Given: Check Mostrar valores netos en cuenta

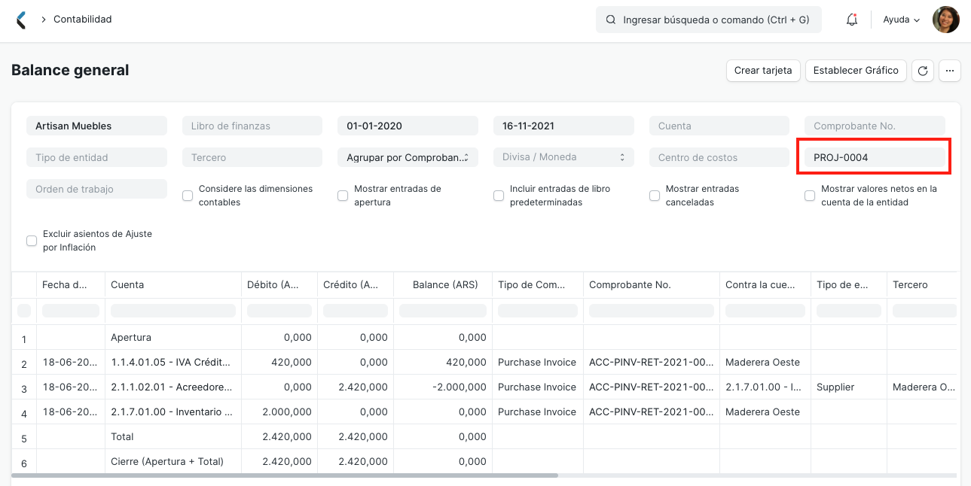Looking at the screenshot, I should pyautogui.click(x=810, y=196).
